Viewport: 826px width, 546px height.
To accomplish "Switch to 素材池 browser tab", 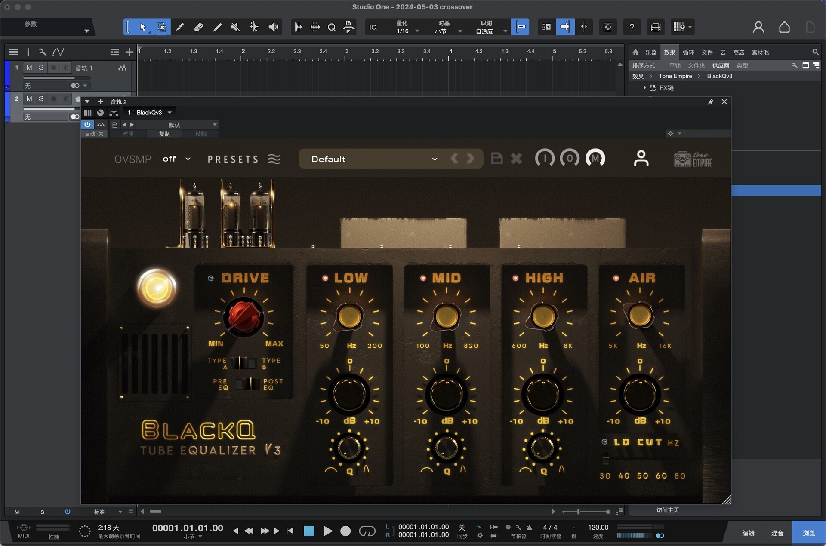I will [x=760, y=52].
